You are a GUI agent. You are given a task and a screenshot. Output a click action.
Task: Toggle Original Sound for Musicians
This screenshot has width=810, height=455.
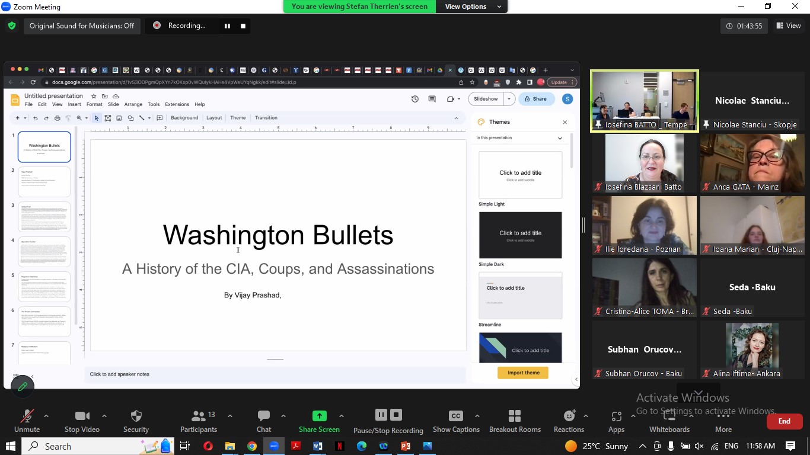(x=82, y=26)
